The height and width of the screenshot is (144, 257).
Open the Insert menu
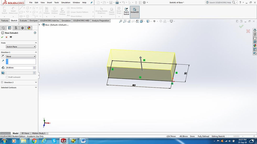point(49,2)
